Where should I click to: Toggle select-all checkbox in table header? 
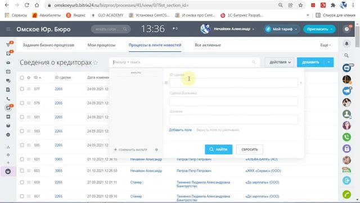[x=22, y=78]
